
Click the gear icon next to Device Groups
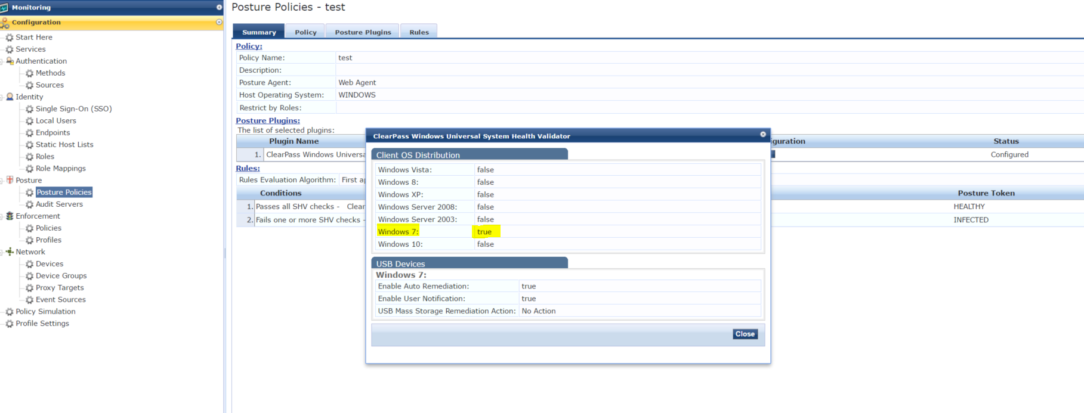pyautogui.click(x=29, y=276)
